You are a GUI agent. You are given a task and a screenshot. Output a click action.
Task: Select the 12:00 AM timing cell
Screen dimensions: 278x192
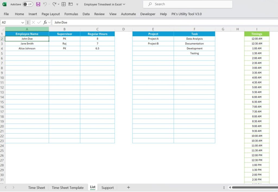point(257,39)
